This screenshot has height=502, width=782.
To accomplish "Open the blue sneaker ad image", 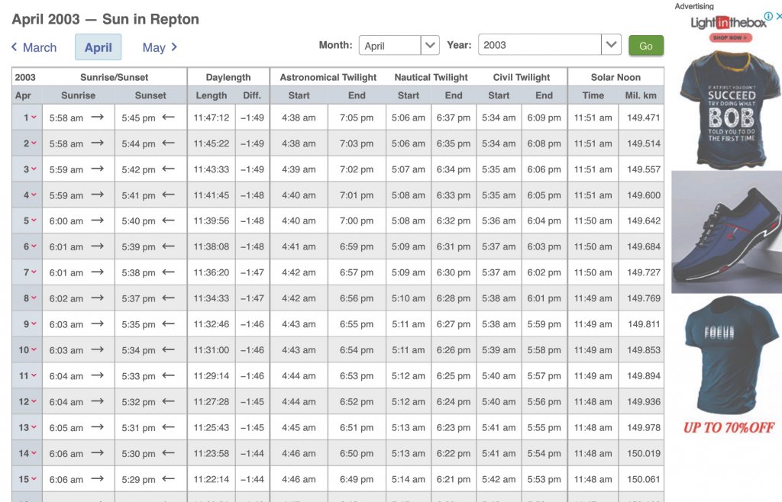I will click(725, 232).
